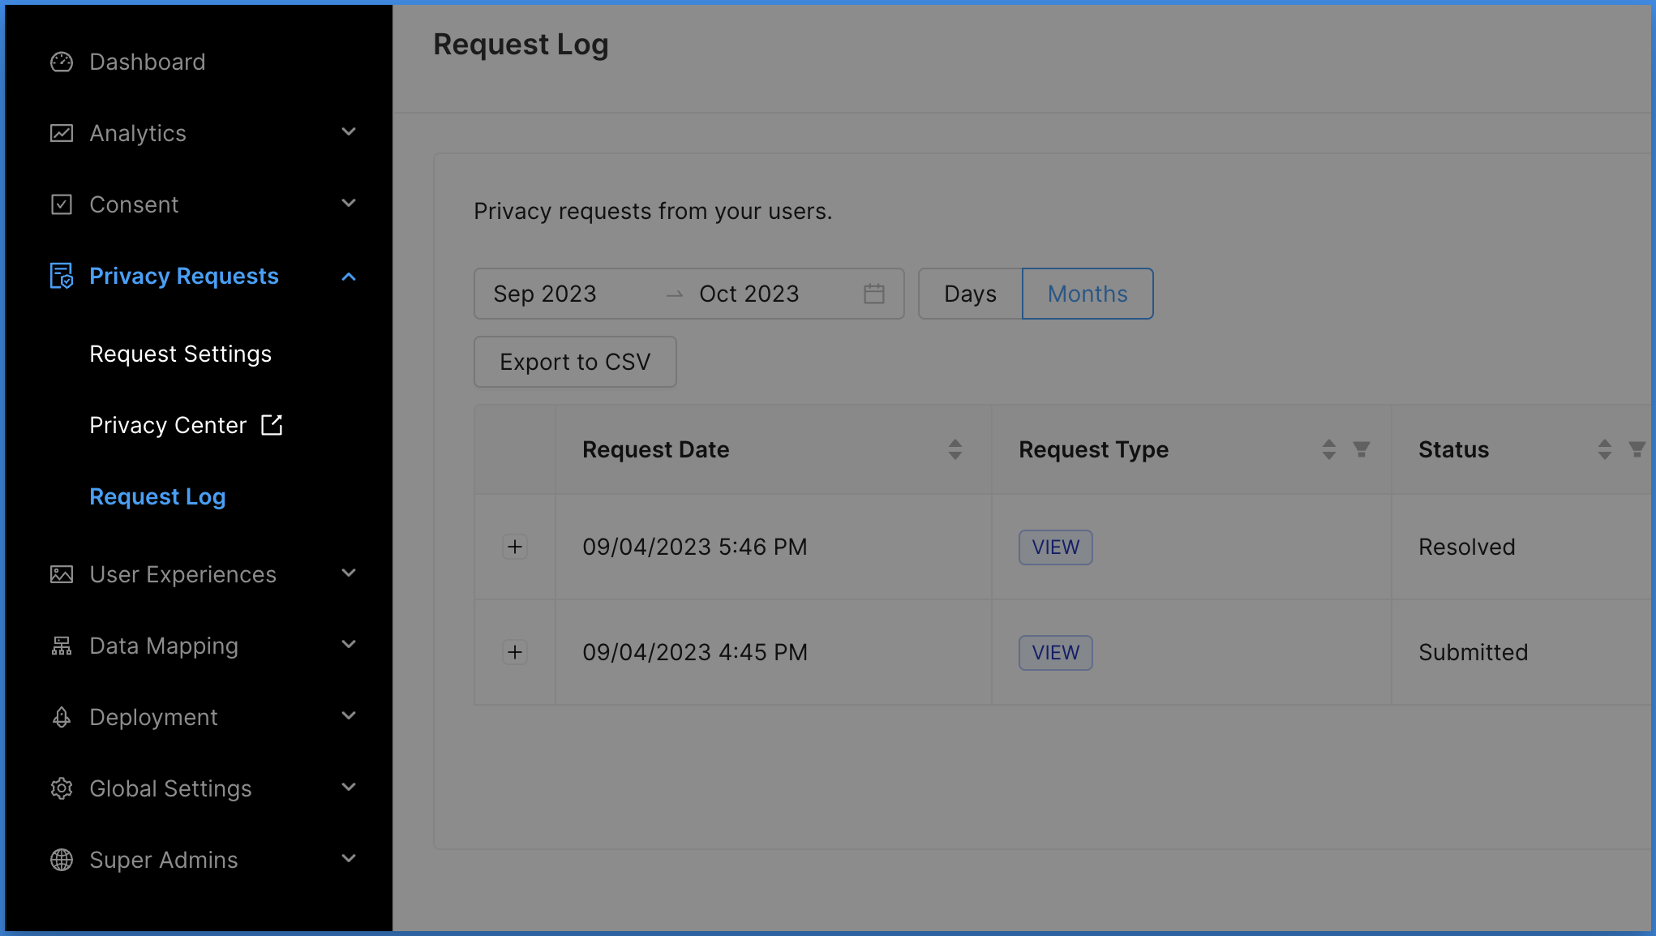Expand the first request row with plus
The image size is (1656, 936).
(514, 547)
